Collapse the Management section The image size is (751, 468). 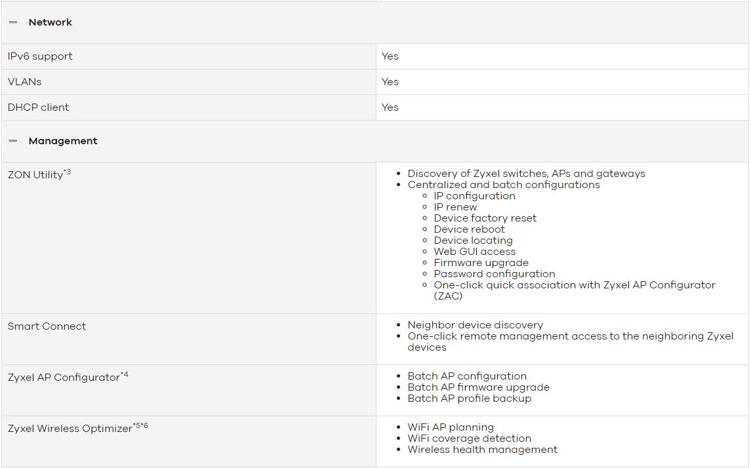point(13,141)
